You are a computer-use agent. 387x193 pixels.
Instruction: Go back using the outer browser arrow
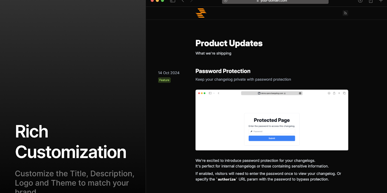point(183,1)
